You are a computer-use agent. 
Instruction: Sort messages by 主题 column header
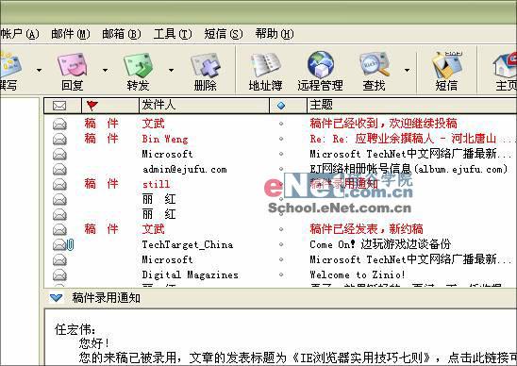coord(411,106)
